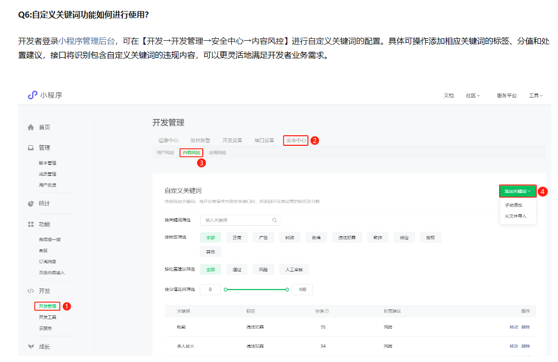Filter by the 通过 handling suggestion

[x=237, y=269]
